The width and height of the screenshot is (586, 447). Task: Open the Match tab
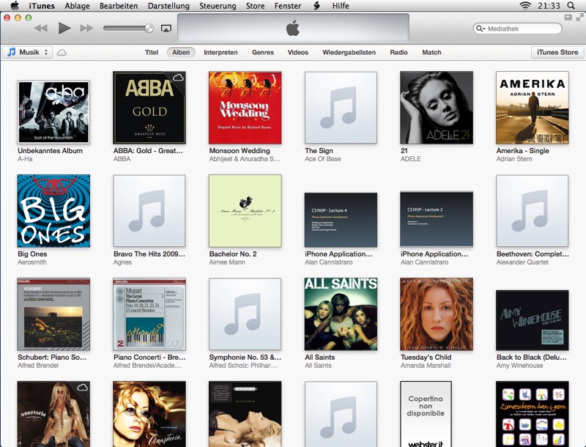coord(431,52)
